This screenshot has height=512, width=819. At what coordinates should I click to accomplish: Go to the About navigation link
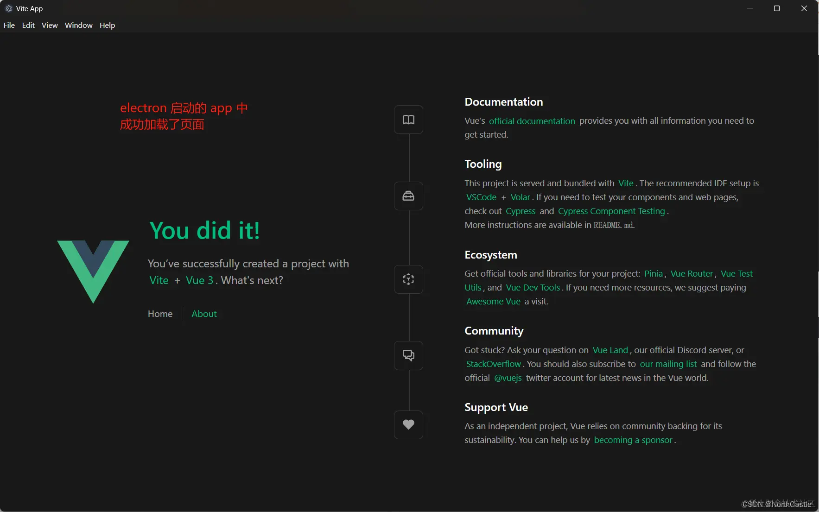204,314
